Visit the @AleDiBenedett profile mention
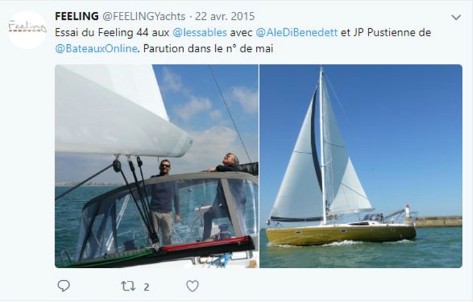 point(296,32)
